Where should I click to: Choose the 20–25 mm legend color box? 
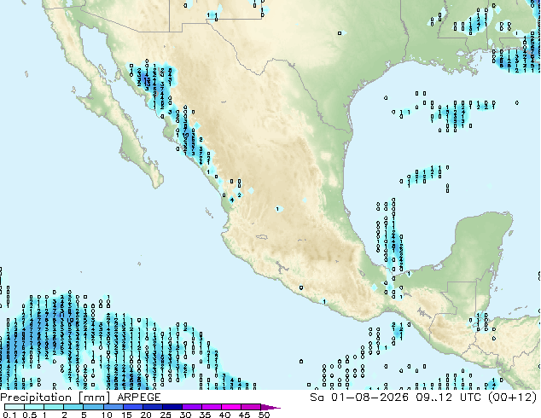152,407
